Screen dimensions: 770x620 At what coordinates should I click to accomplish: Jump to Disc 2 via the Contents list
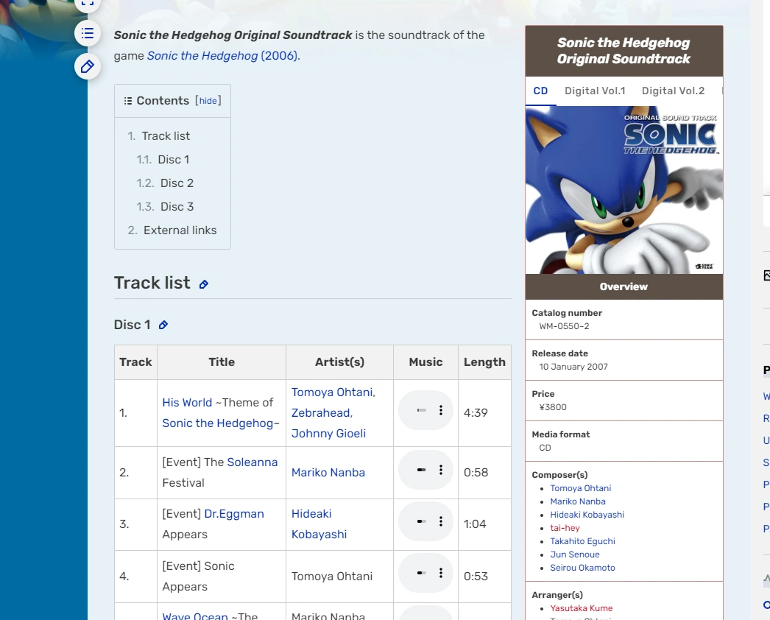click(x=177, y=183)
